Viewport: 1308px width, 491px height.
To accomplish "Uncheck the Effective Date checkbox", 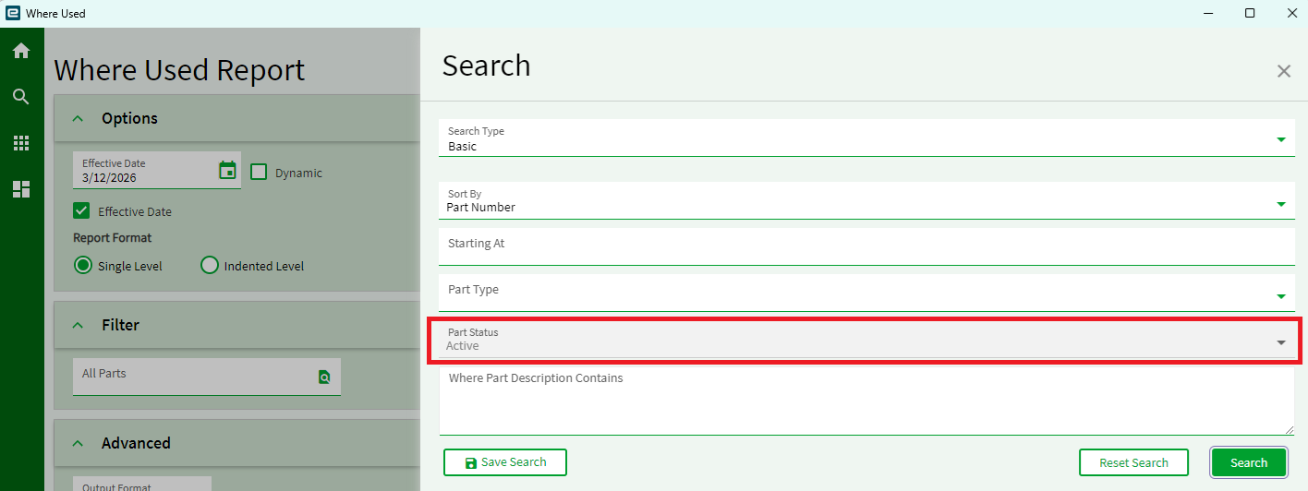I will point(82,210).
